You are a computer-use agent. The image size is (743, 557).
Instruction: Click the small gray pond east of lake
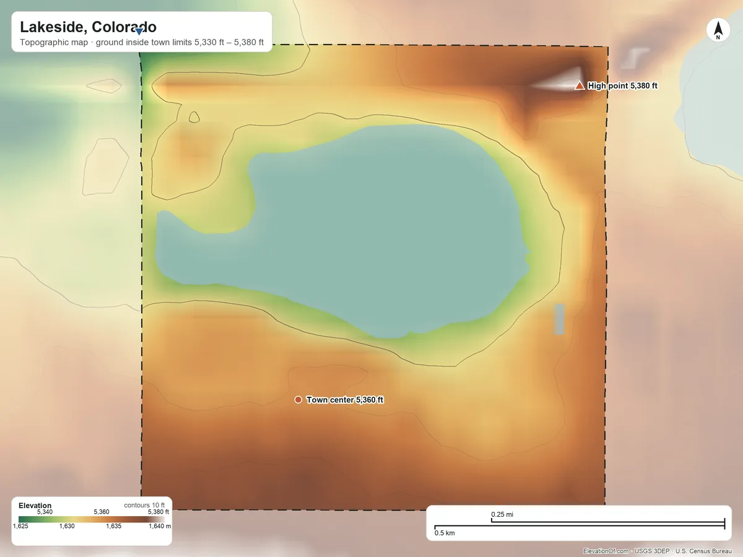560,319
